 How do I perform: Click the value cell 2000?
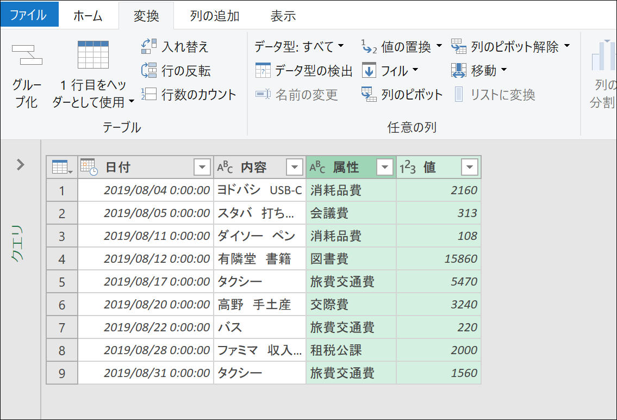[439, 350]
